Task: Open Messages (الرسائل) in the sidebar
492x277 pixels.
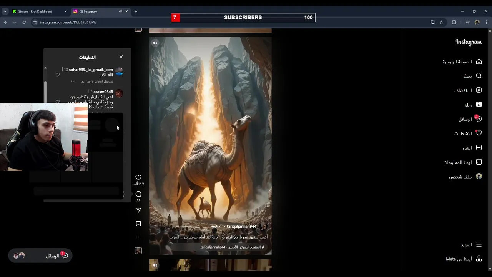Action: coord(470,119)
